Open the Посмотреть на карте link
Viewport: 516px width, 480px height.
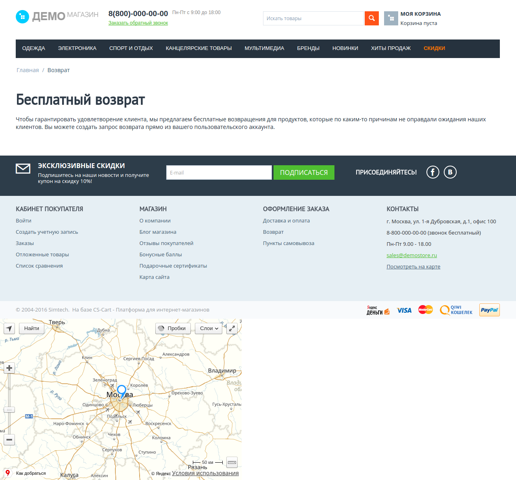click(x=413, y=267)
